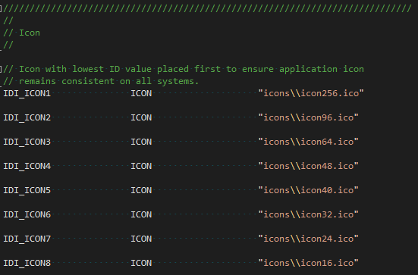Select the IDI_ICON1 identifier
Screen dimensions: 418x275
point(27,93)
